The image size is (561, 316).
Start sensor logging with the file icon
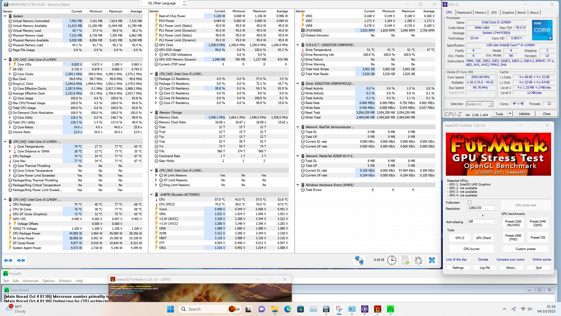(x=405, y=260)
